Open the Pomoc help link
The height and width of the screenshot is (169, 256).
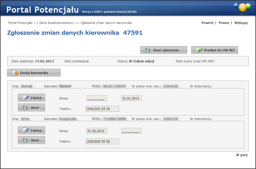224,23
